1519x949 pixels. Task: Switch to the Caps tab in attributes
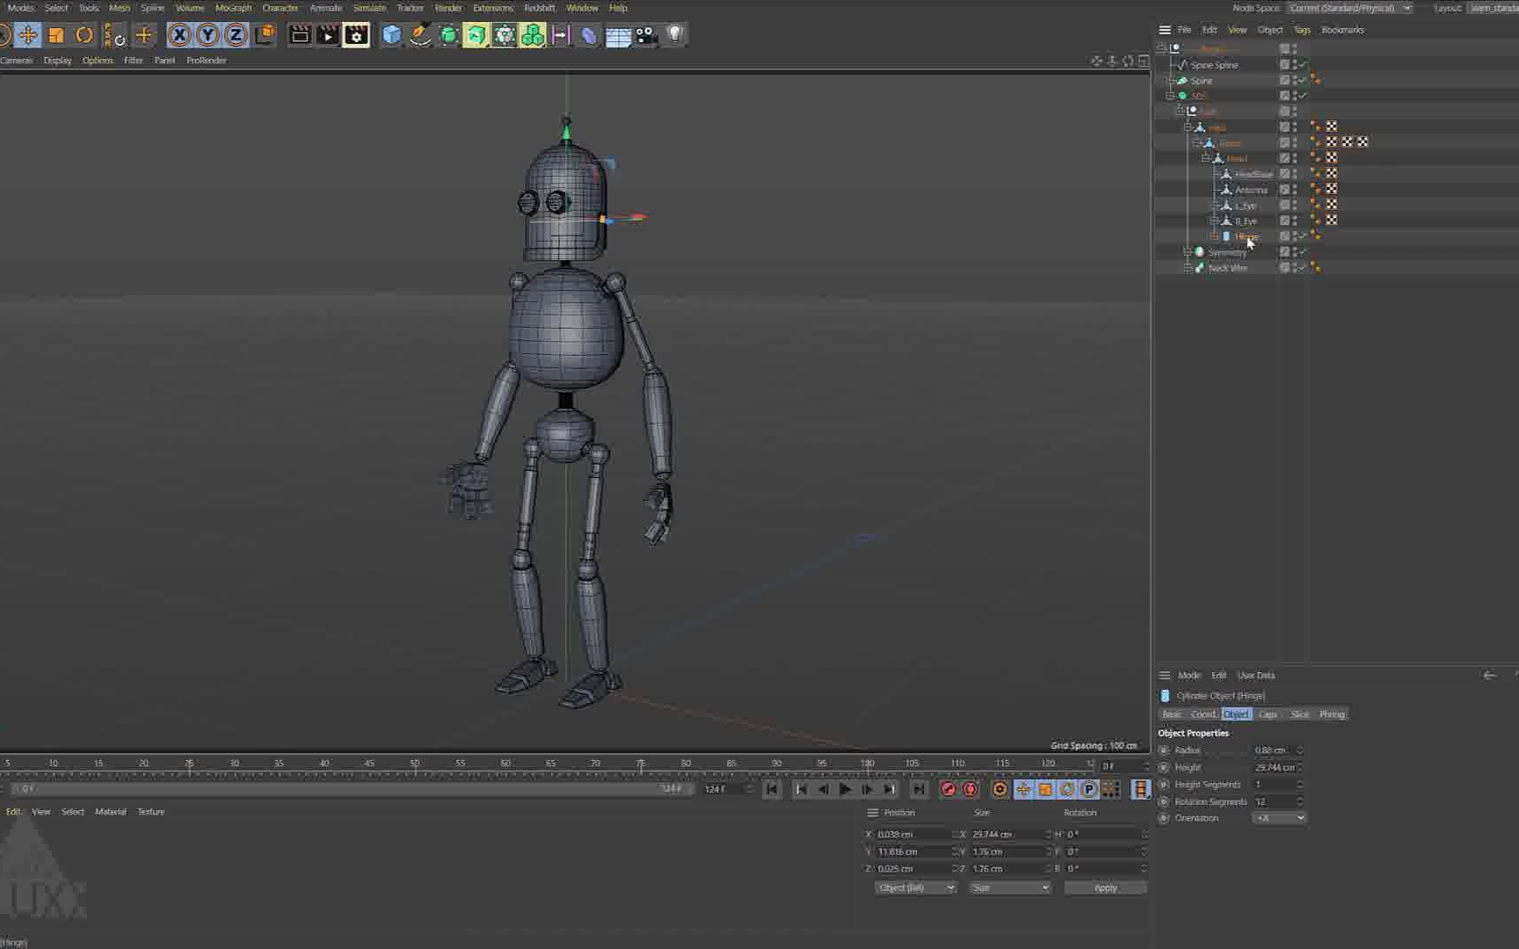(1268, 714)
